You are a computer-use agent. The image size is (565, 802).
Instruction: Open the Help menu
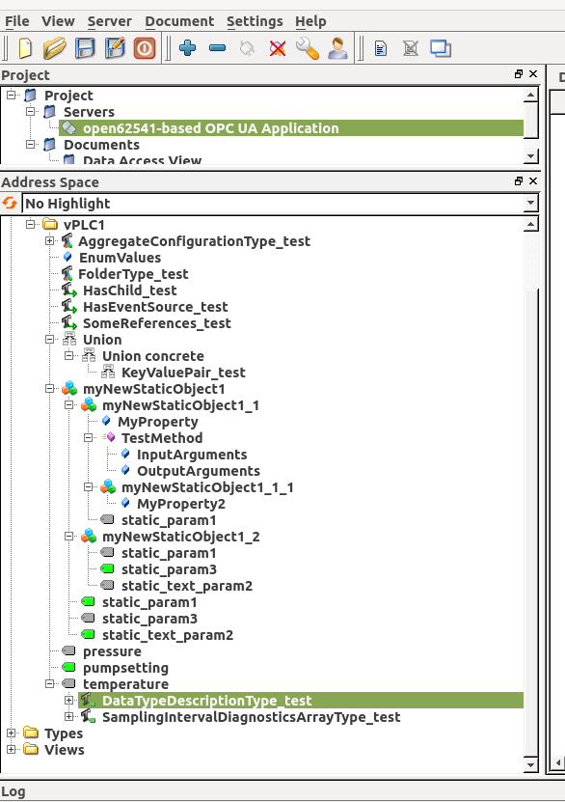pos(310,21)
